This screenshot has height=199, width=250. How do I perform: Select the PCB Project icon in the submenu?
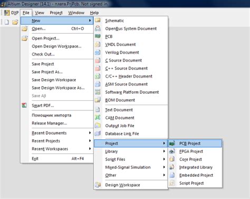coord(172,144)
